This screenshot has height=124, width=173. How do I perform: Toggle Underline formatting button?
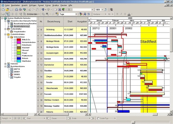click(x=125, y=14)
